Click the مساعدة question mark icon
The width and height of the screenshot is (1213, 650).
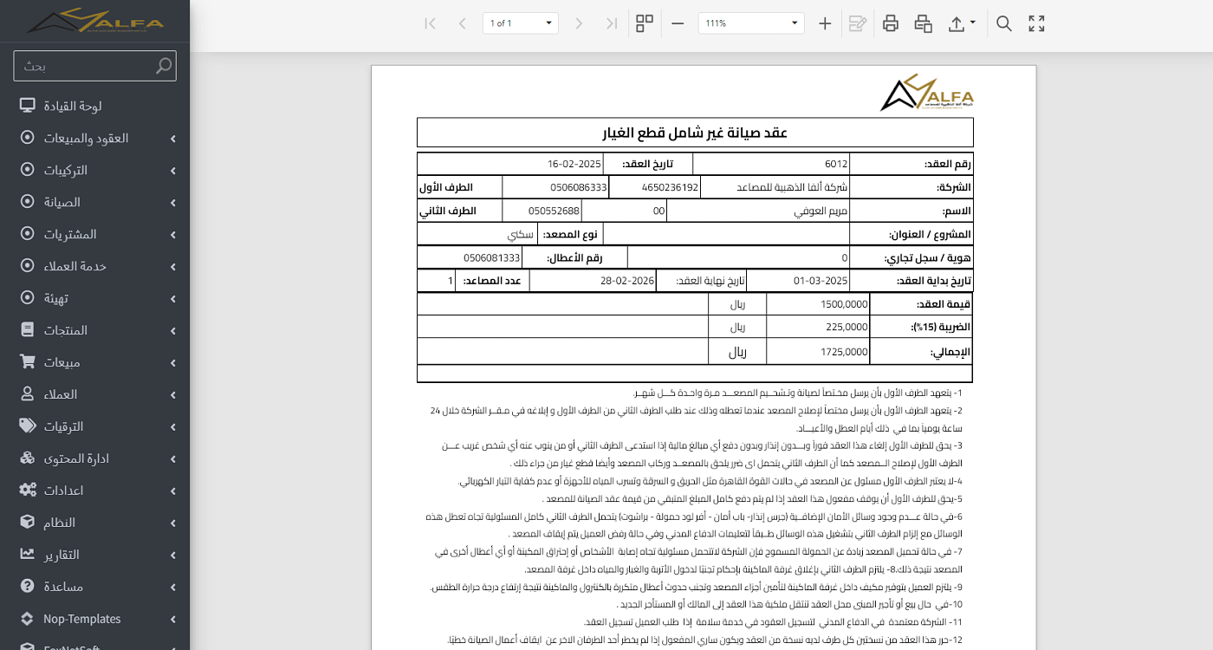tap(28, 587)
